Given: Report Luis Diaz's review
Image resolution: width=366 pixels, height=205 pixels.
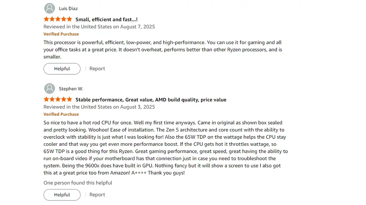Looking at the screenshot, I should 97,69.
